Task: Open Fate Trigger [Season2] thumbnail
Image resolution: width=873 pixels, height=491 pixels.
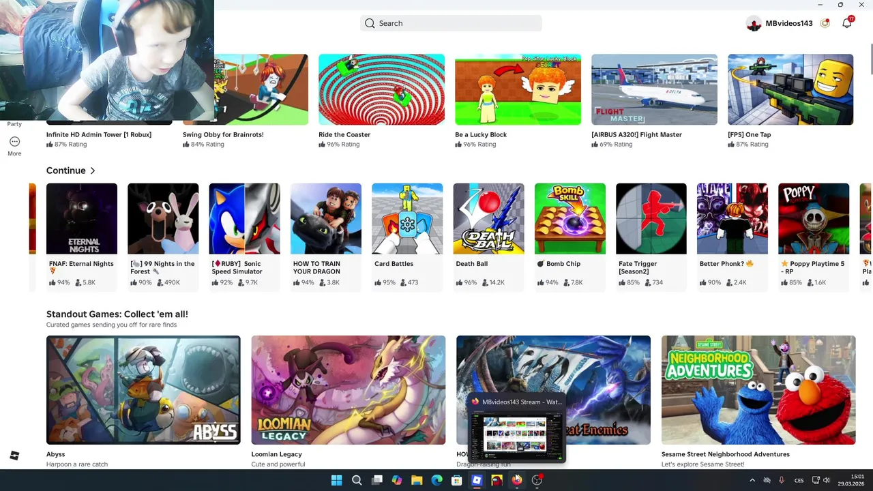Action: (651, 219)
